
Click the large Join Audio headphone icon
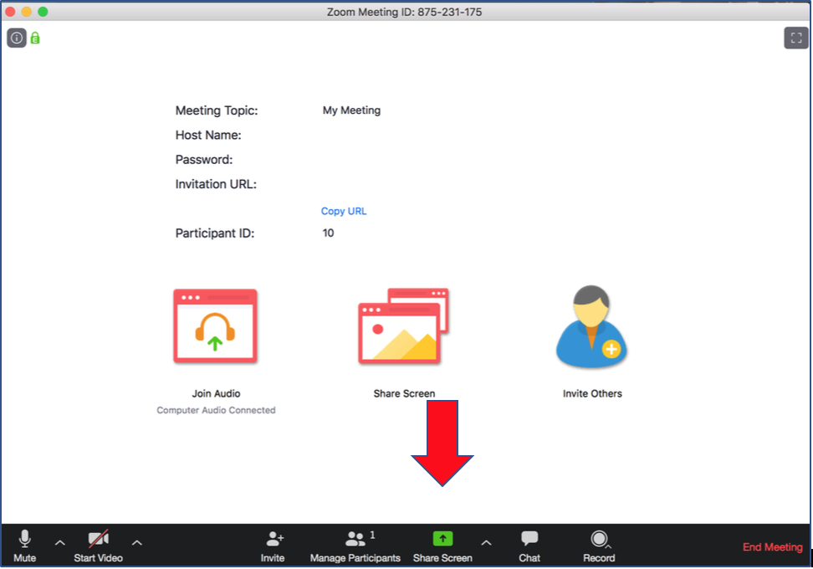pyautogui.click(x=215, y=326)
